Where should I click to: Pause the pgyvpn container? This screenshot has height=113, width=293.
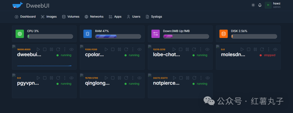point(51,78)
